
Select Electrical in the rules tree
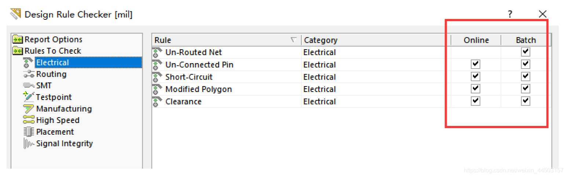(x=52, y=63)
